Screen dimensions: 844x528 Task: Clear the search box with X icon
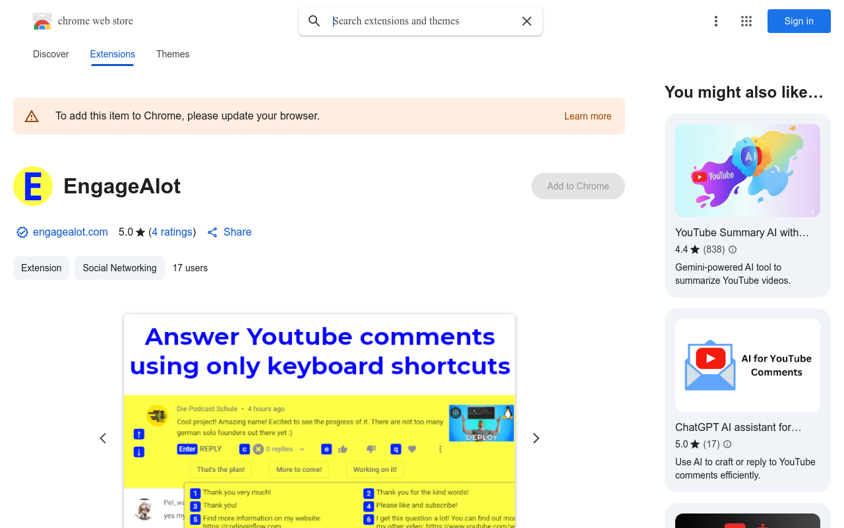tap(527, 21)
